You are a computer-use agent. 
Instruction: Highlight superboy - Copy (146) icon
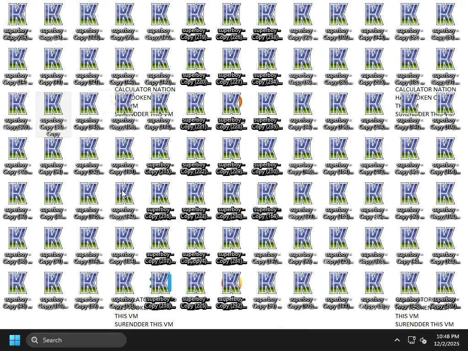coord(303,156)
